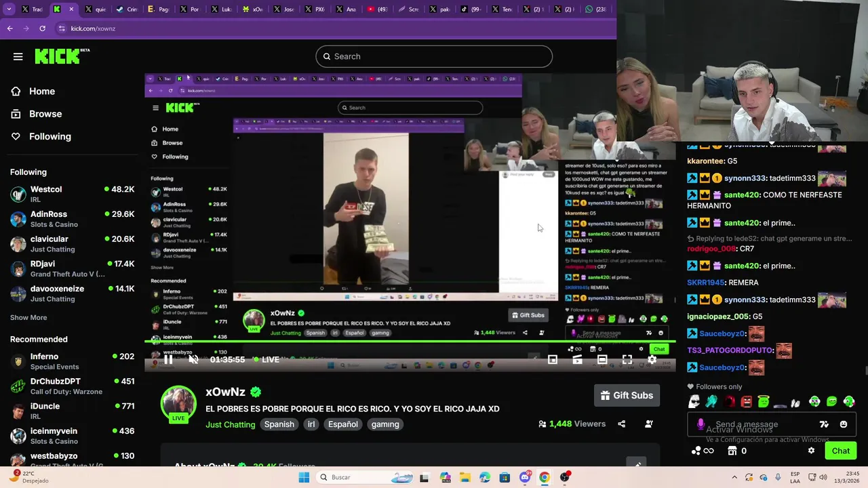Open the Just Chatting category link
This screenshot has height=488, width=868.
coord(231,424)
